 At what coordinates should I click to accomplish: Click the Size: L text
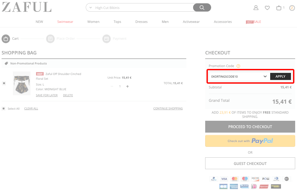40,84
